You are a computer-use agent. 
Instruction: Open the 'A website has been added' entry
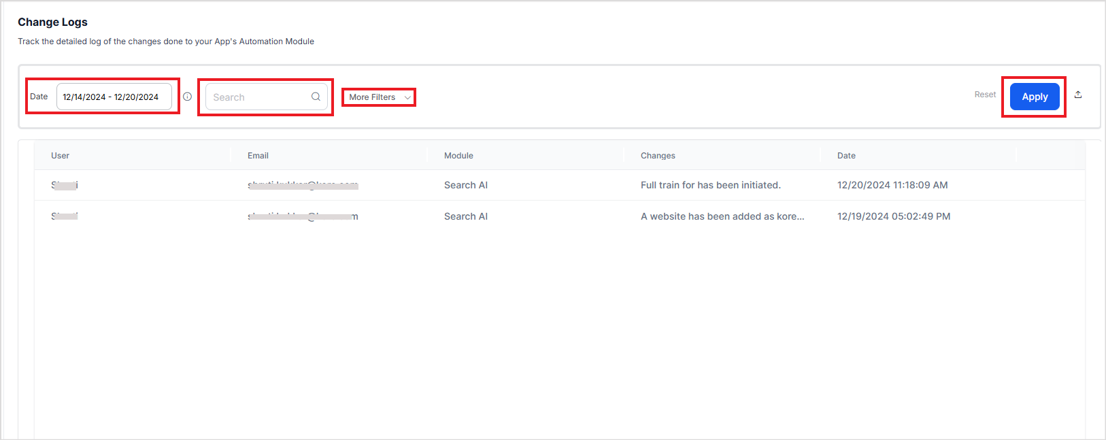[x=722, y=216]
